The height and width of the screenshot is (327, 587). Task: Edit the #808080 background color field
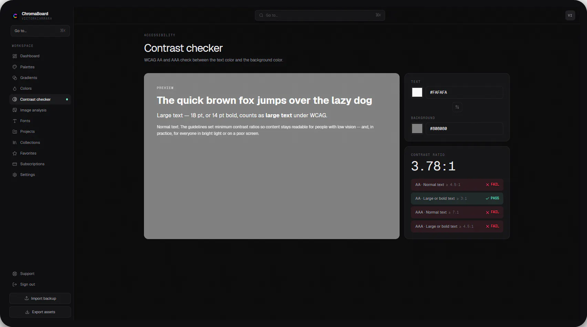point(464,129)
